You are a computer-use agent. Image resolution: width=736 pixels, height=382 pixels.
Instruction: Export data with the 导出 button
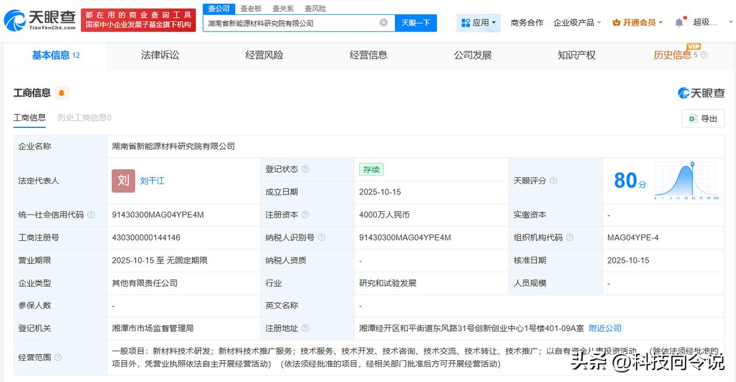pos(703,118)
